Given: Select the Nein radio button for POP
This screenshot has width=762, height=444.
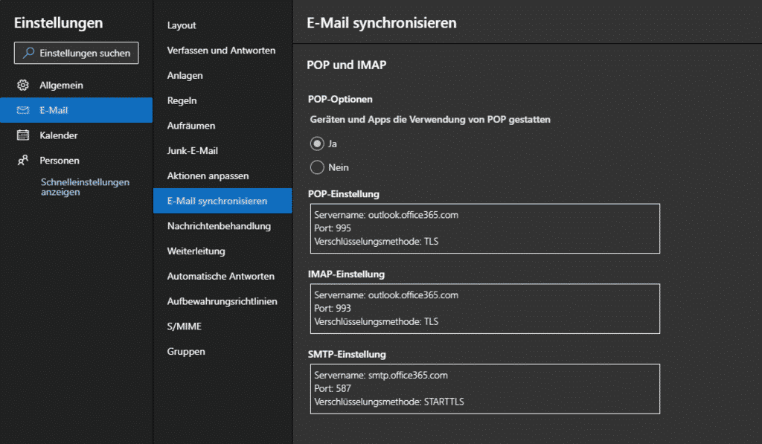Looking at the screenshot, I should (x=317, y=167).
